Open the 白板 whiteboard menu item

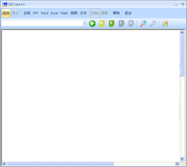click(x=27, y=13)
